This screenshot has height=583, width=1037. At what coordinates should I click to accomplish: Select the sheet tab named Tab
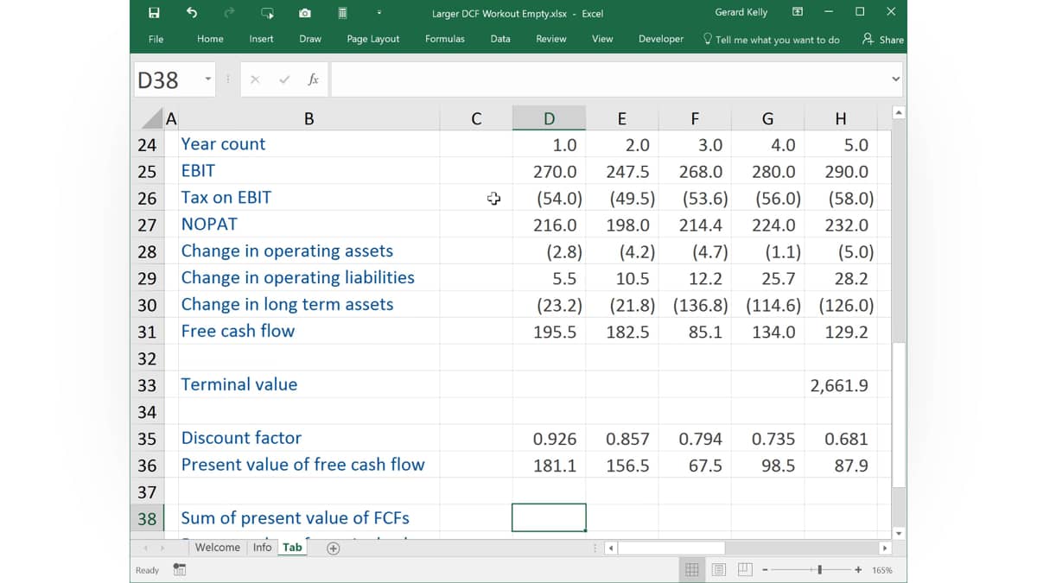point(293,548)
